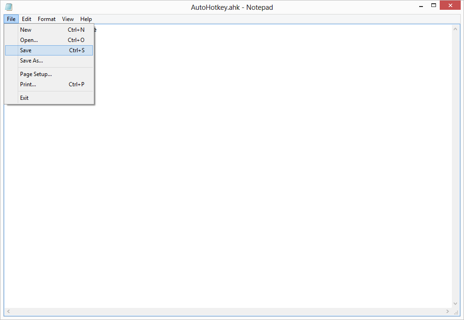464x320 pixels.
Task: Minimize the Notepad window
Action: point(421,6)
